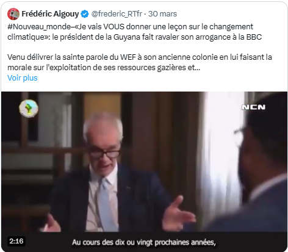
Task: Open the Frédéric Aigouy display name
Action: click(x=50, y=14)
